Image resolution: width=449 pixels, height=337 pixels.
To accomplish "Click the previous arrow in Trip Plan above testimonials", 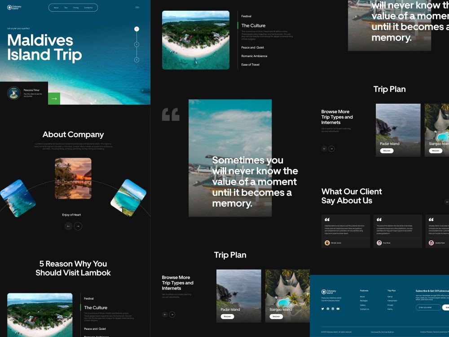I will tap(324, 149).
